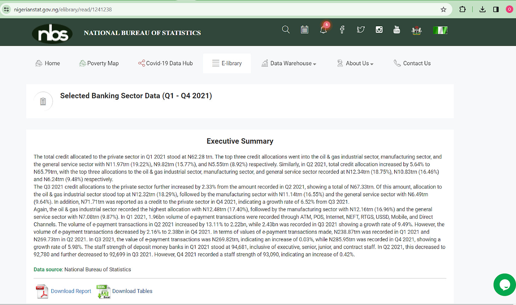This screenshot has width=516, height=305.
Task: Open Contact Us menu item
Action: [412, 63]
